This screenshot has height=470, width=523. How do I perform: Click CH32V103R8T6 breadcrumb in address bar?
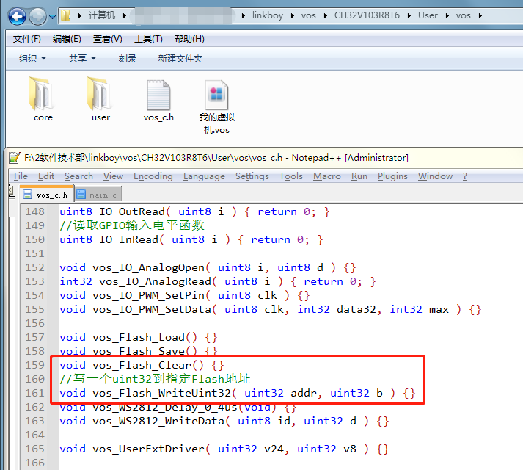pos(367,15)
